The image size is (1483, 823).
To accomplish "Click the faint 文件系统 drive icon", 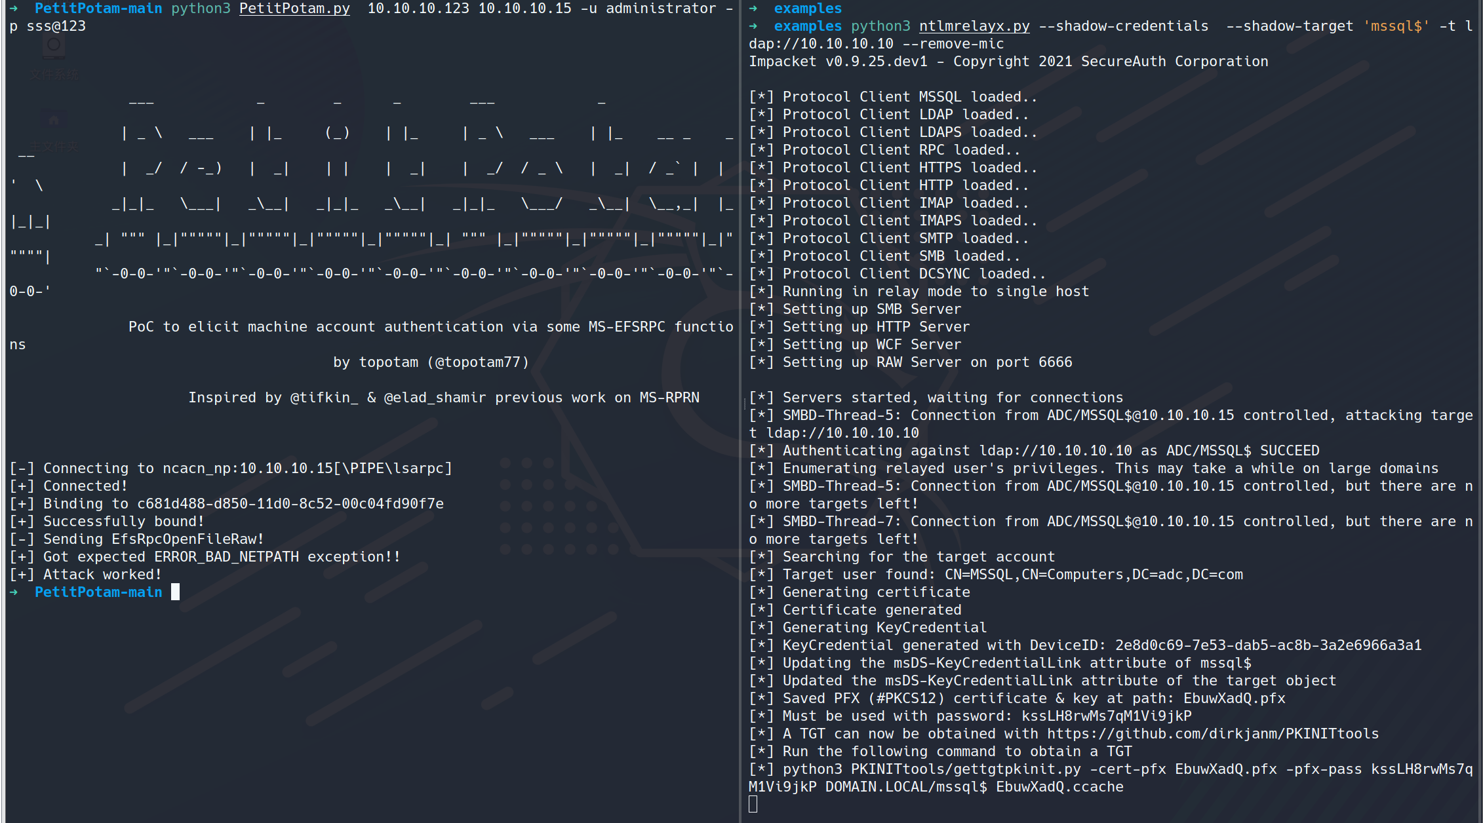I will [54, 47].
